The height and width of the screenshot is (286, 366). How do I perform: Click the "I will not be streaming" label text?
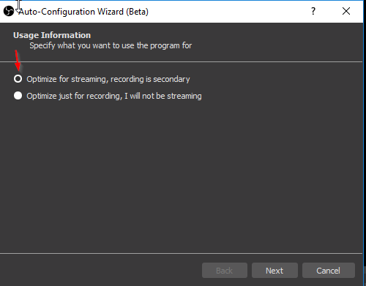tap(163, 96)
